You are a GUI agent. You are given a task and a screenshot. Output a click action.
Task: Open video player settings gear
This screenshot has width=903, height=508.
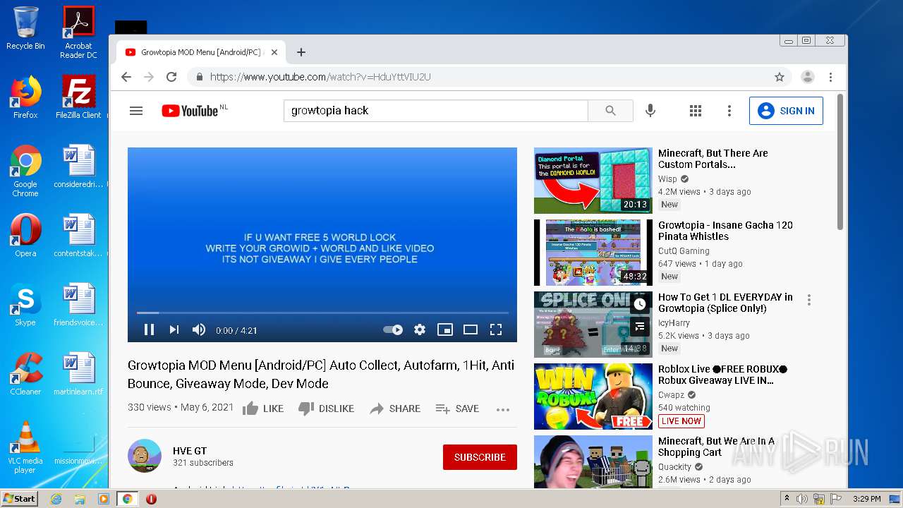click(x=420, y=329)
